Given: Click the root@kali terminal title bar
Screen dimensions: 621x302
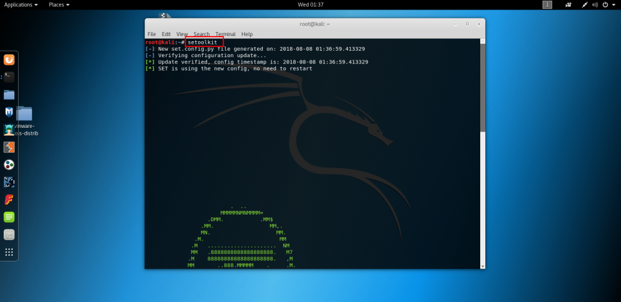Looking at the screenshot, I should (x=315, y=24).
